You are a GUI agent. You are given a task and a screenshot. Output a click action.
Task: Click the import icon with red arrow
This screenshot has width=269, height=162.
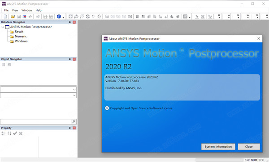[x=24, y=17]
